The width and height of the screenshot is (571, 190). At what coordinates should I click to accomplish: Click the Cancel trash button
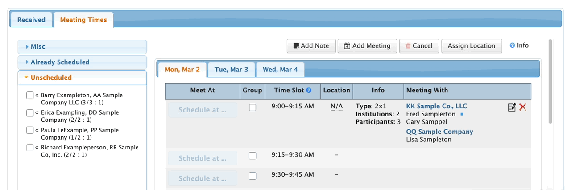(419, 46)
